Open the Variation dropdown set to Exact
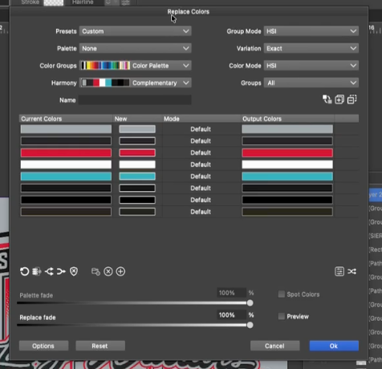Screen dimensions: 382x369 (311, 48)
